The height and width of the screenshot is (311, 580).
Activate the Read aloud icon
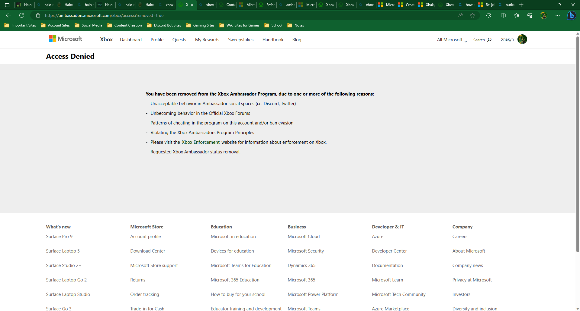pyautogui.click(x=460, y=15)
